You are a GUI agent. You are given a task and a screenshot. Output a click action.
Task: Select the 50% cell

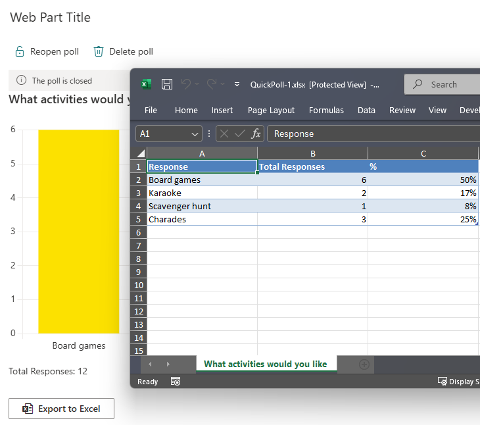click(x=423, y=180)
